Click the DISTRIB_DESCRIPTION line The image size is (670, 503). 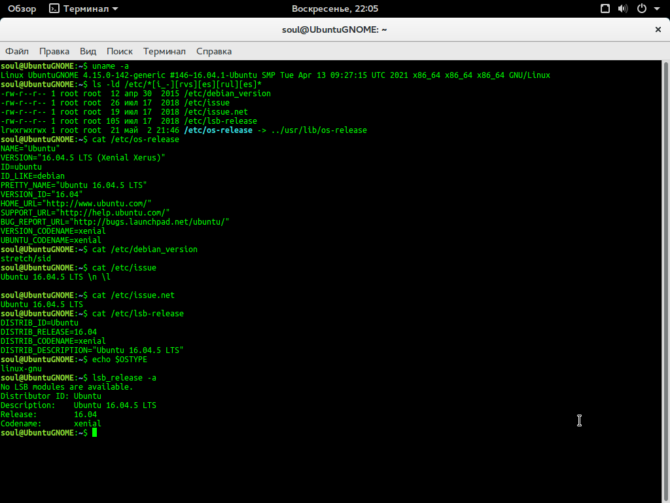pyautogui.click(x=92, y=350)
